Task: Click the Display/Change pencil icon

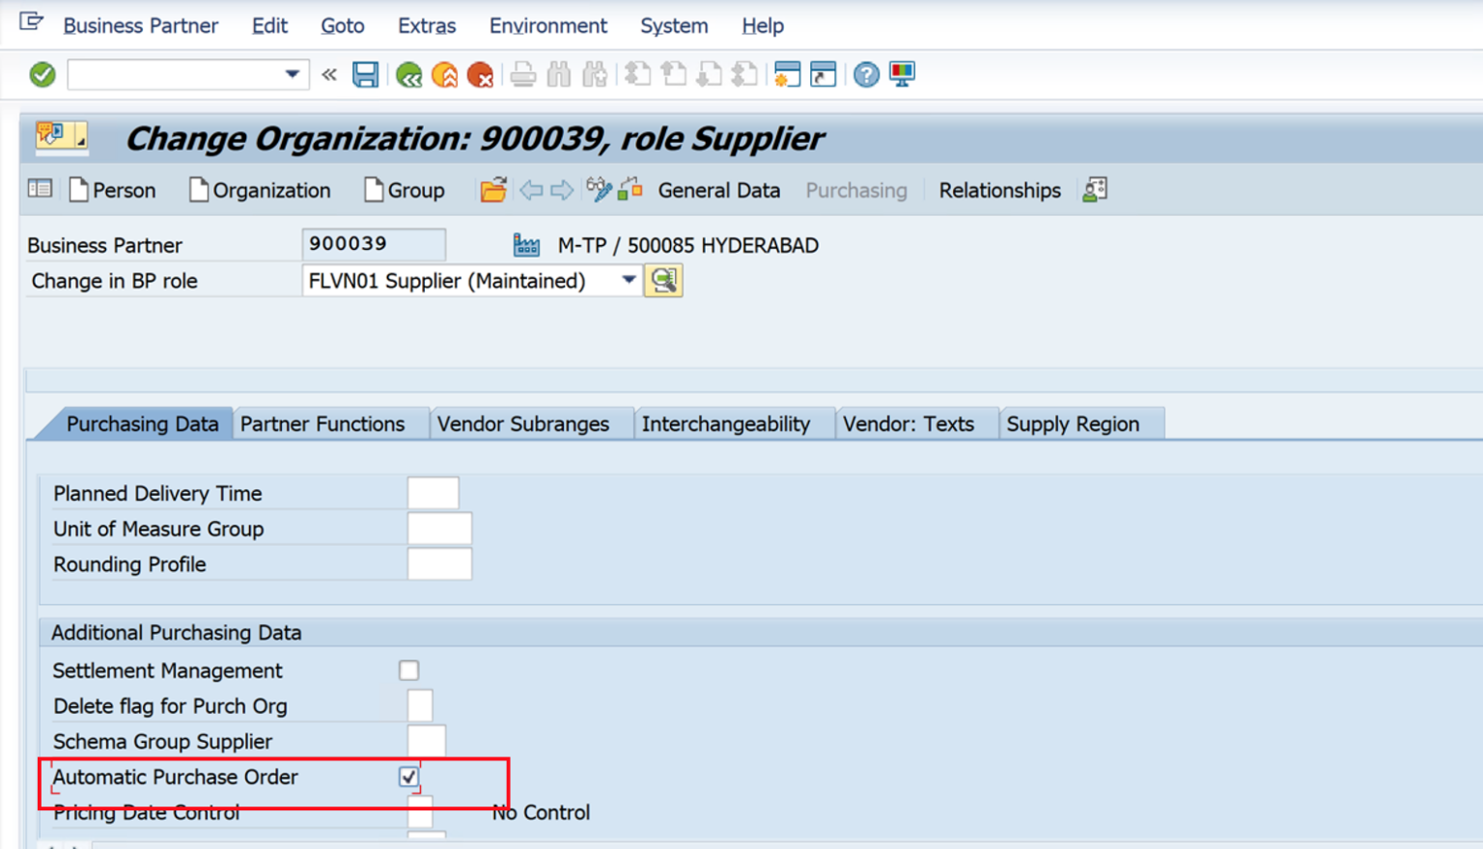Action: tap(599, 190)
